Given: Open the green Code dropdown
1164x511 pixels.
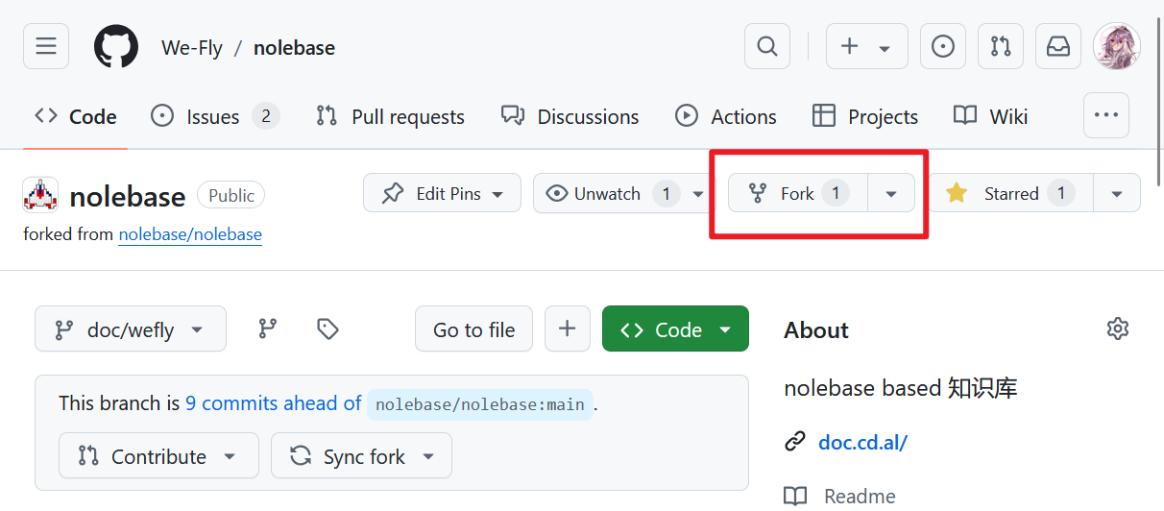Looking at the screenshot, I should click(x=675, y=329).
